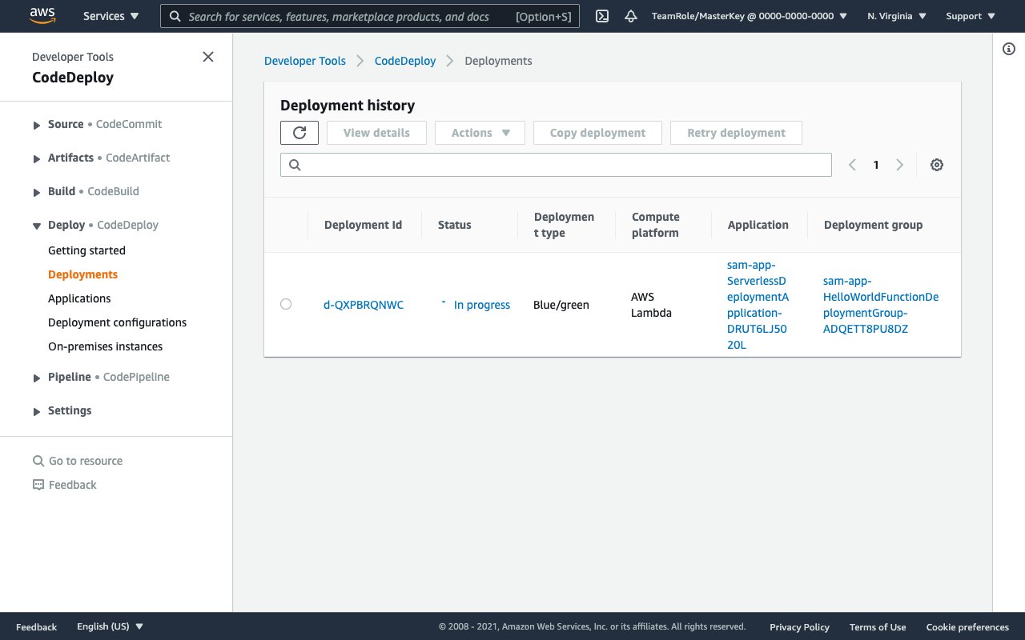Click the AWS logo home icon

click(x=42, y=15)
